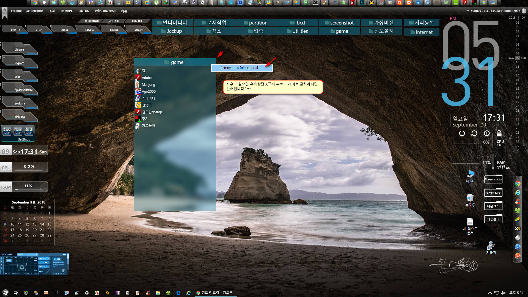Launch 카드놀이 from the game portal
This screenshot has height=297, width=528.
[x=148, y=126]
